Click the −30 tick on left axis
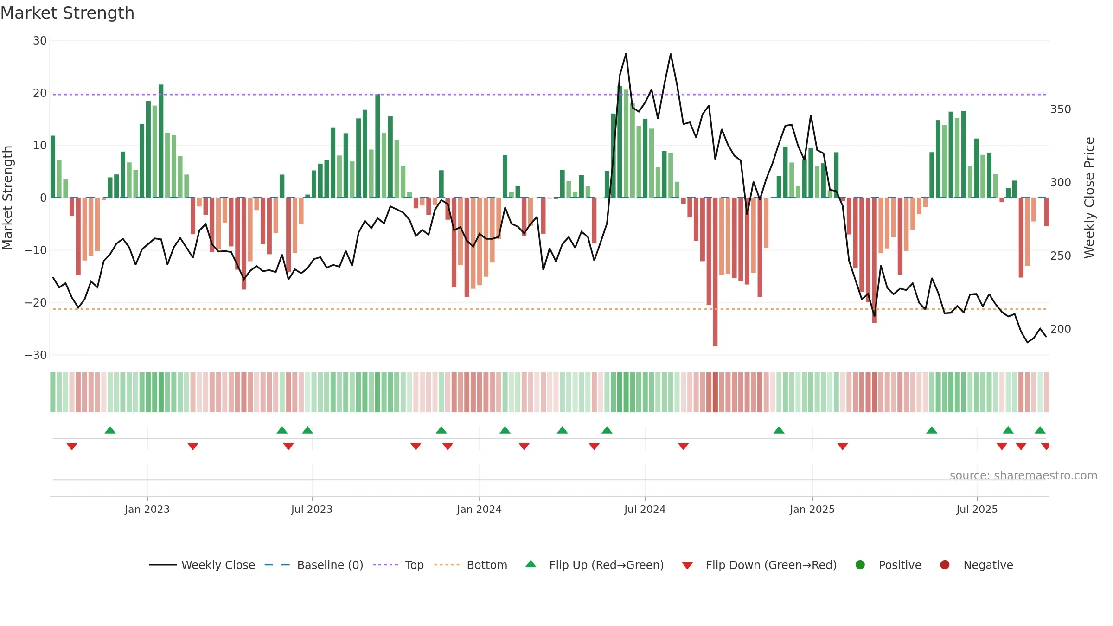1113x626 pixels. pos(36,355)
